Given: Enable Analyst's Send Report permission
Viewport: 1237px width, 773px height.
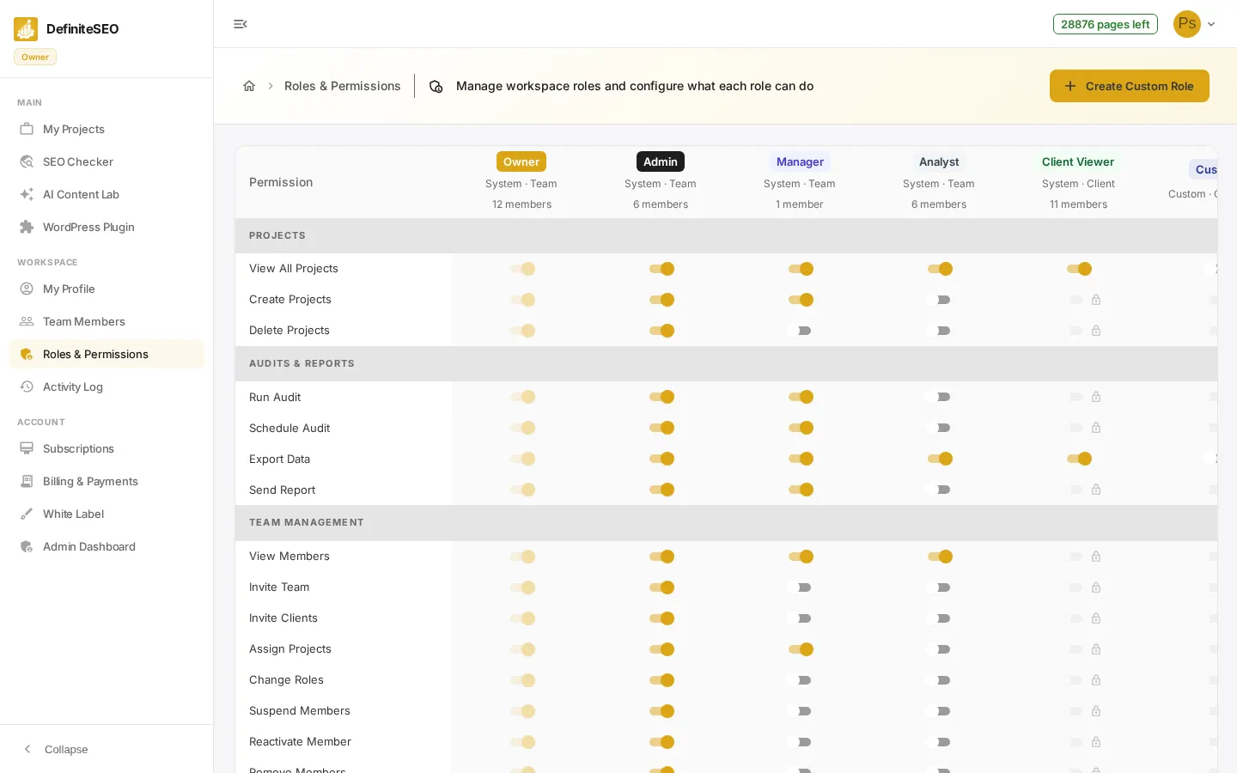Looking at the screenshot, I should point(940,490).
